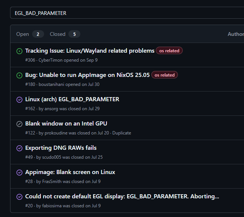Screen dimensions: 244x217
Task: Click the duplicate status icon for Blank window issue
Action: click(x=19, y=124)
